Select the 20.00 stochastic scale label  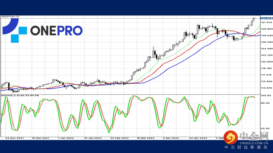(x=266, y=128)
